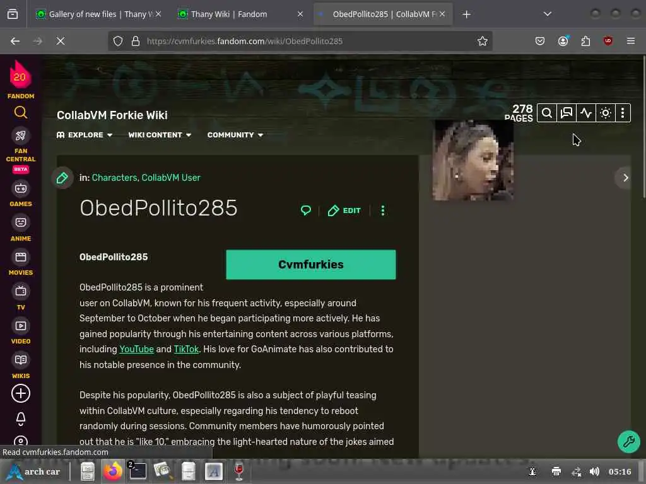646x484 pixels.
Task: Expand the Explore menu
Action: tap(85, 135)
